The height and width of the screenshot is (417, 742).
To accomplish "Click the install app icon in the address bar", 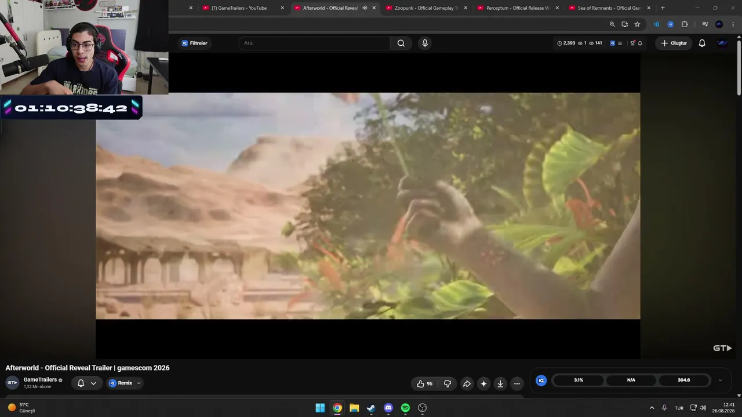I will point(624,24).
